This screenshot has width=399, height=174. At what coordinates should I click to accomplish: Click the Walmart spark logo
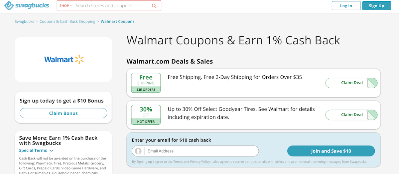coord(79,60)
